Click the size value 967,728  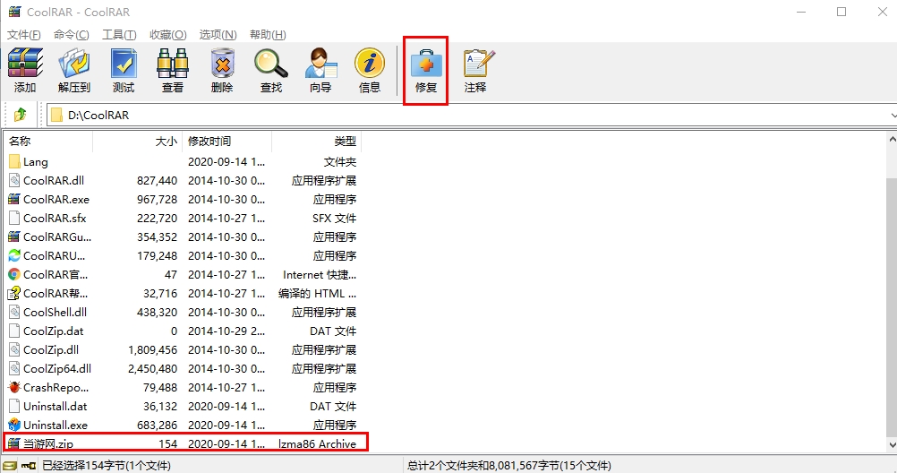(157, 199)
